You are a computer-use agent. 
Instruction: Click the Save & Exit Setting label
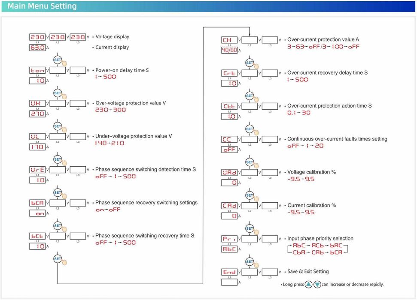[308, 271]
